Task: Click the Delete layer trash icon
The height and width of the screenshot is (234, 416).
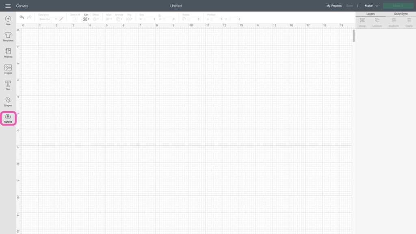Action: (409, 20)
